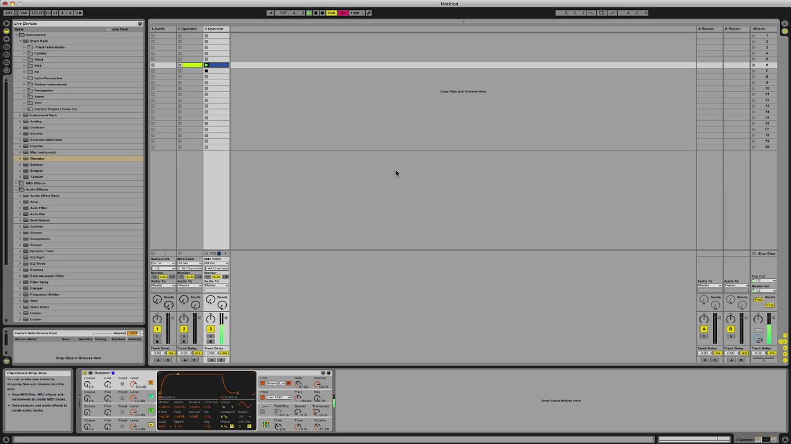This screenshot has width=791, height=444.
Task: Click the EXT sync button
Action: (x=9, y=13)
